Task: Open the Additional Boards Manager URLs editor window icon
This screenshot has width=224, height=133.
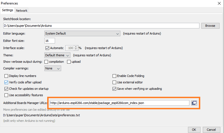Action: click(194, 103)
